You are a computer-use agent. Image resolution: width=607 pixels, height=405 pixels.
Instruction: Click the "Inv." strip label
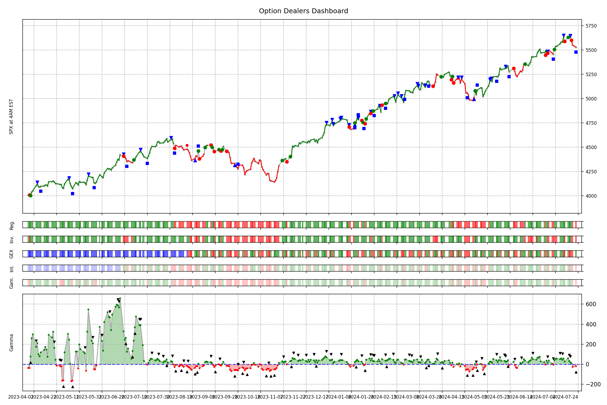tap(11, 239)
